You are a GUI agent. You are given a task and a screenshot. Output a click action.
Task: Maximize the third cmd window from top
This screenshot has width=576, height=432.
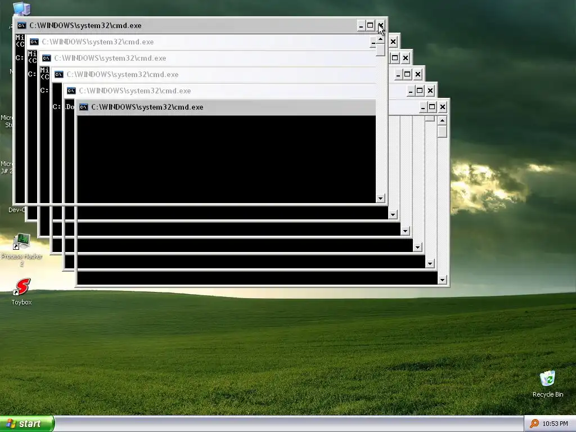point(395,58)
